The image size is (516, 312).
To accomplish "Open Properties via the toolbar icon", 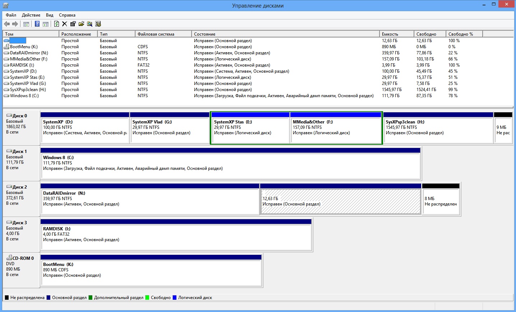I will click(73, 24).
